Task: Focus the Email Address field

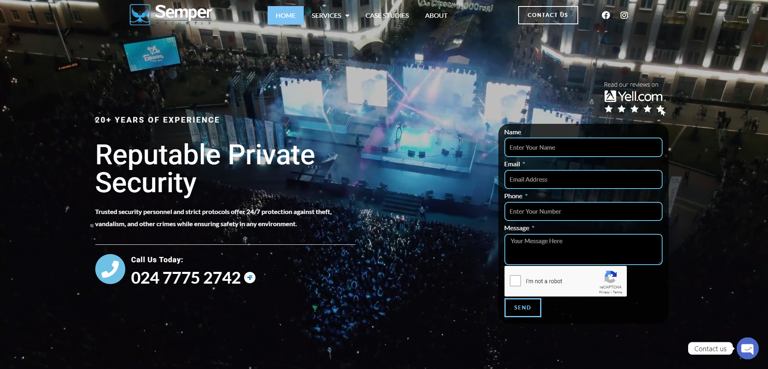Action: [x=583, y=179]
